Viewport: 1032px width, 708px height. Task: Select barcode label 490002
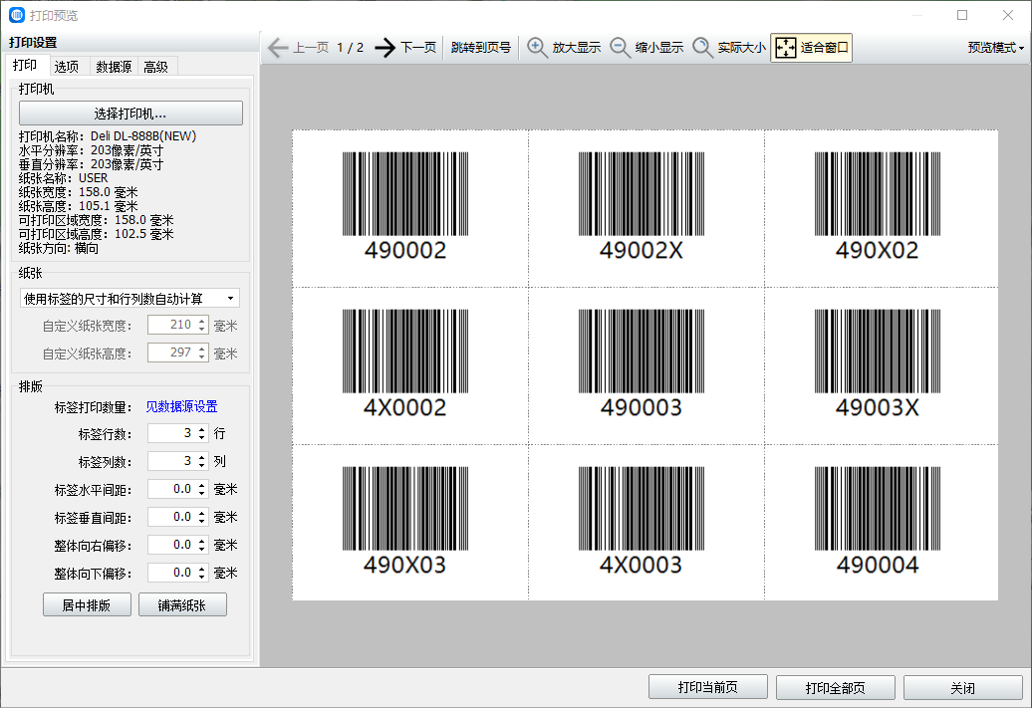(405, 206)
